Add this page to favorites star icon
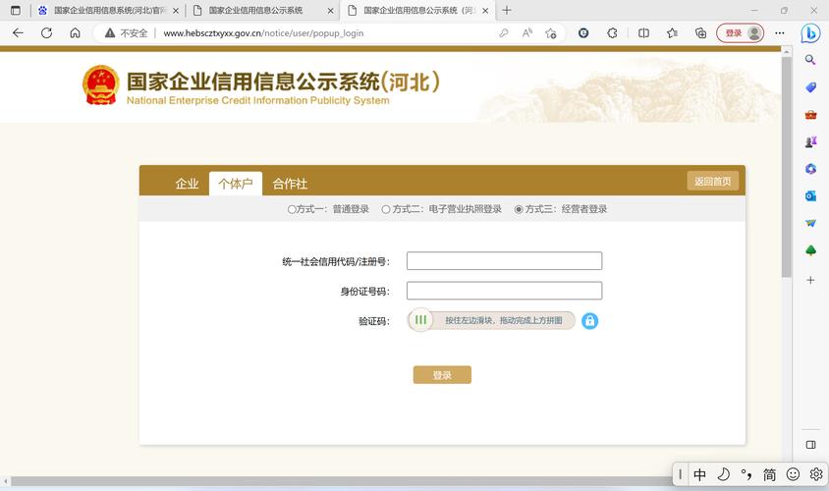 point(550,33)
